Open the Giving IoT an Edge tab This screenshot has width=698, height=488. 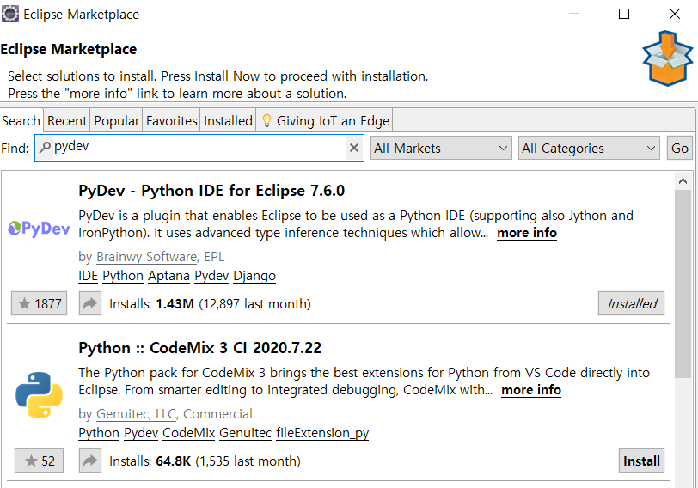click(x=325, y=120)
